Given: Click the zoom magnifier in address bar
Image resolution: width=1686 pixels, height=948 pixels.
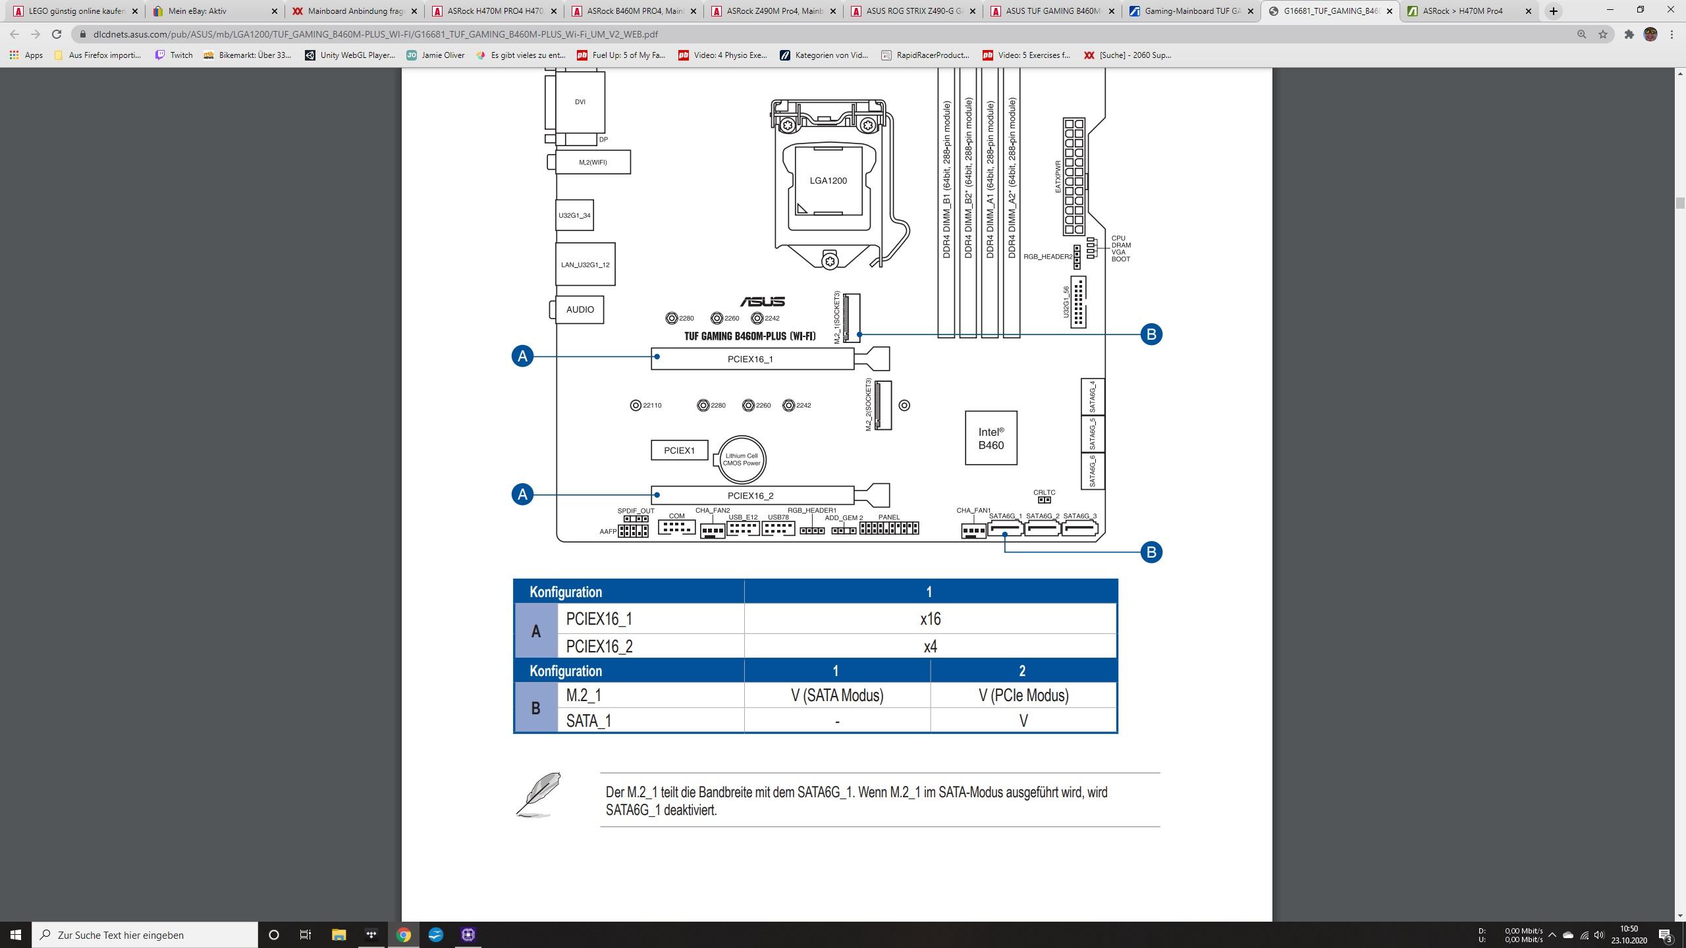Looking at the screenshot, I should [x=1581, y=34].
